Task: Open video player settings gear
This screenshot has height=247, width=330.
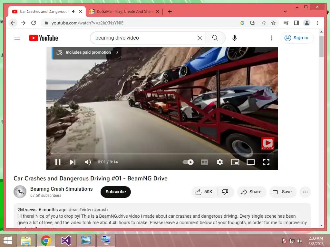Action: [x=220, y=162]
